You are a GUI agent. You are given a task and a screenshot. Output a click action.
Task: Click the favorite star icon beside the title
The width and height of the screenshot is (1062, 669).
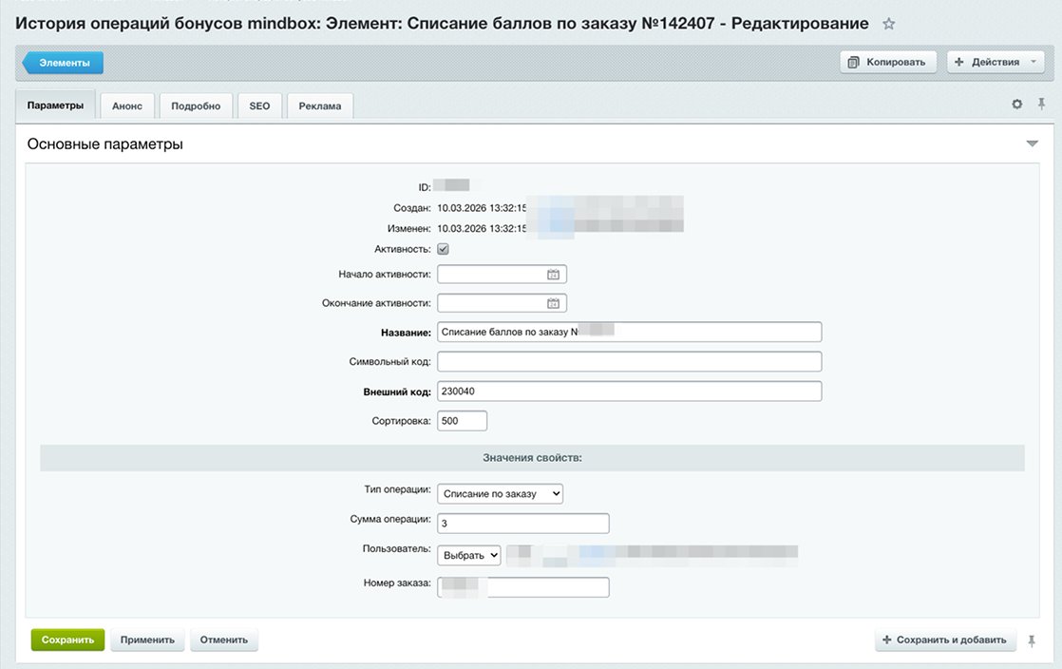[889, 24]
